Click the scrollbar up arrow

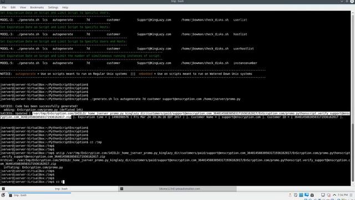(353, 13)
